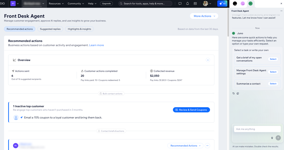Click the Customer actions completed value 20
The image size is (284, 150).
point(82,76)
